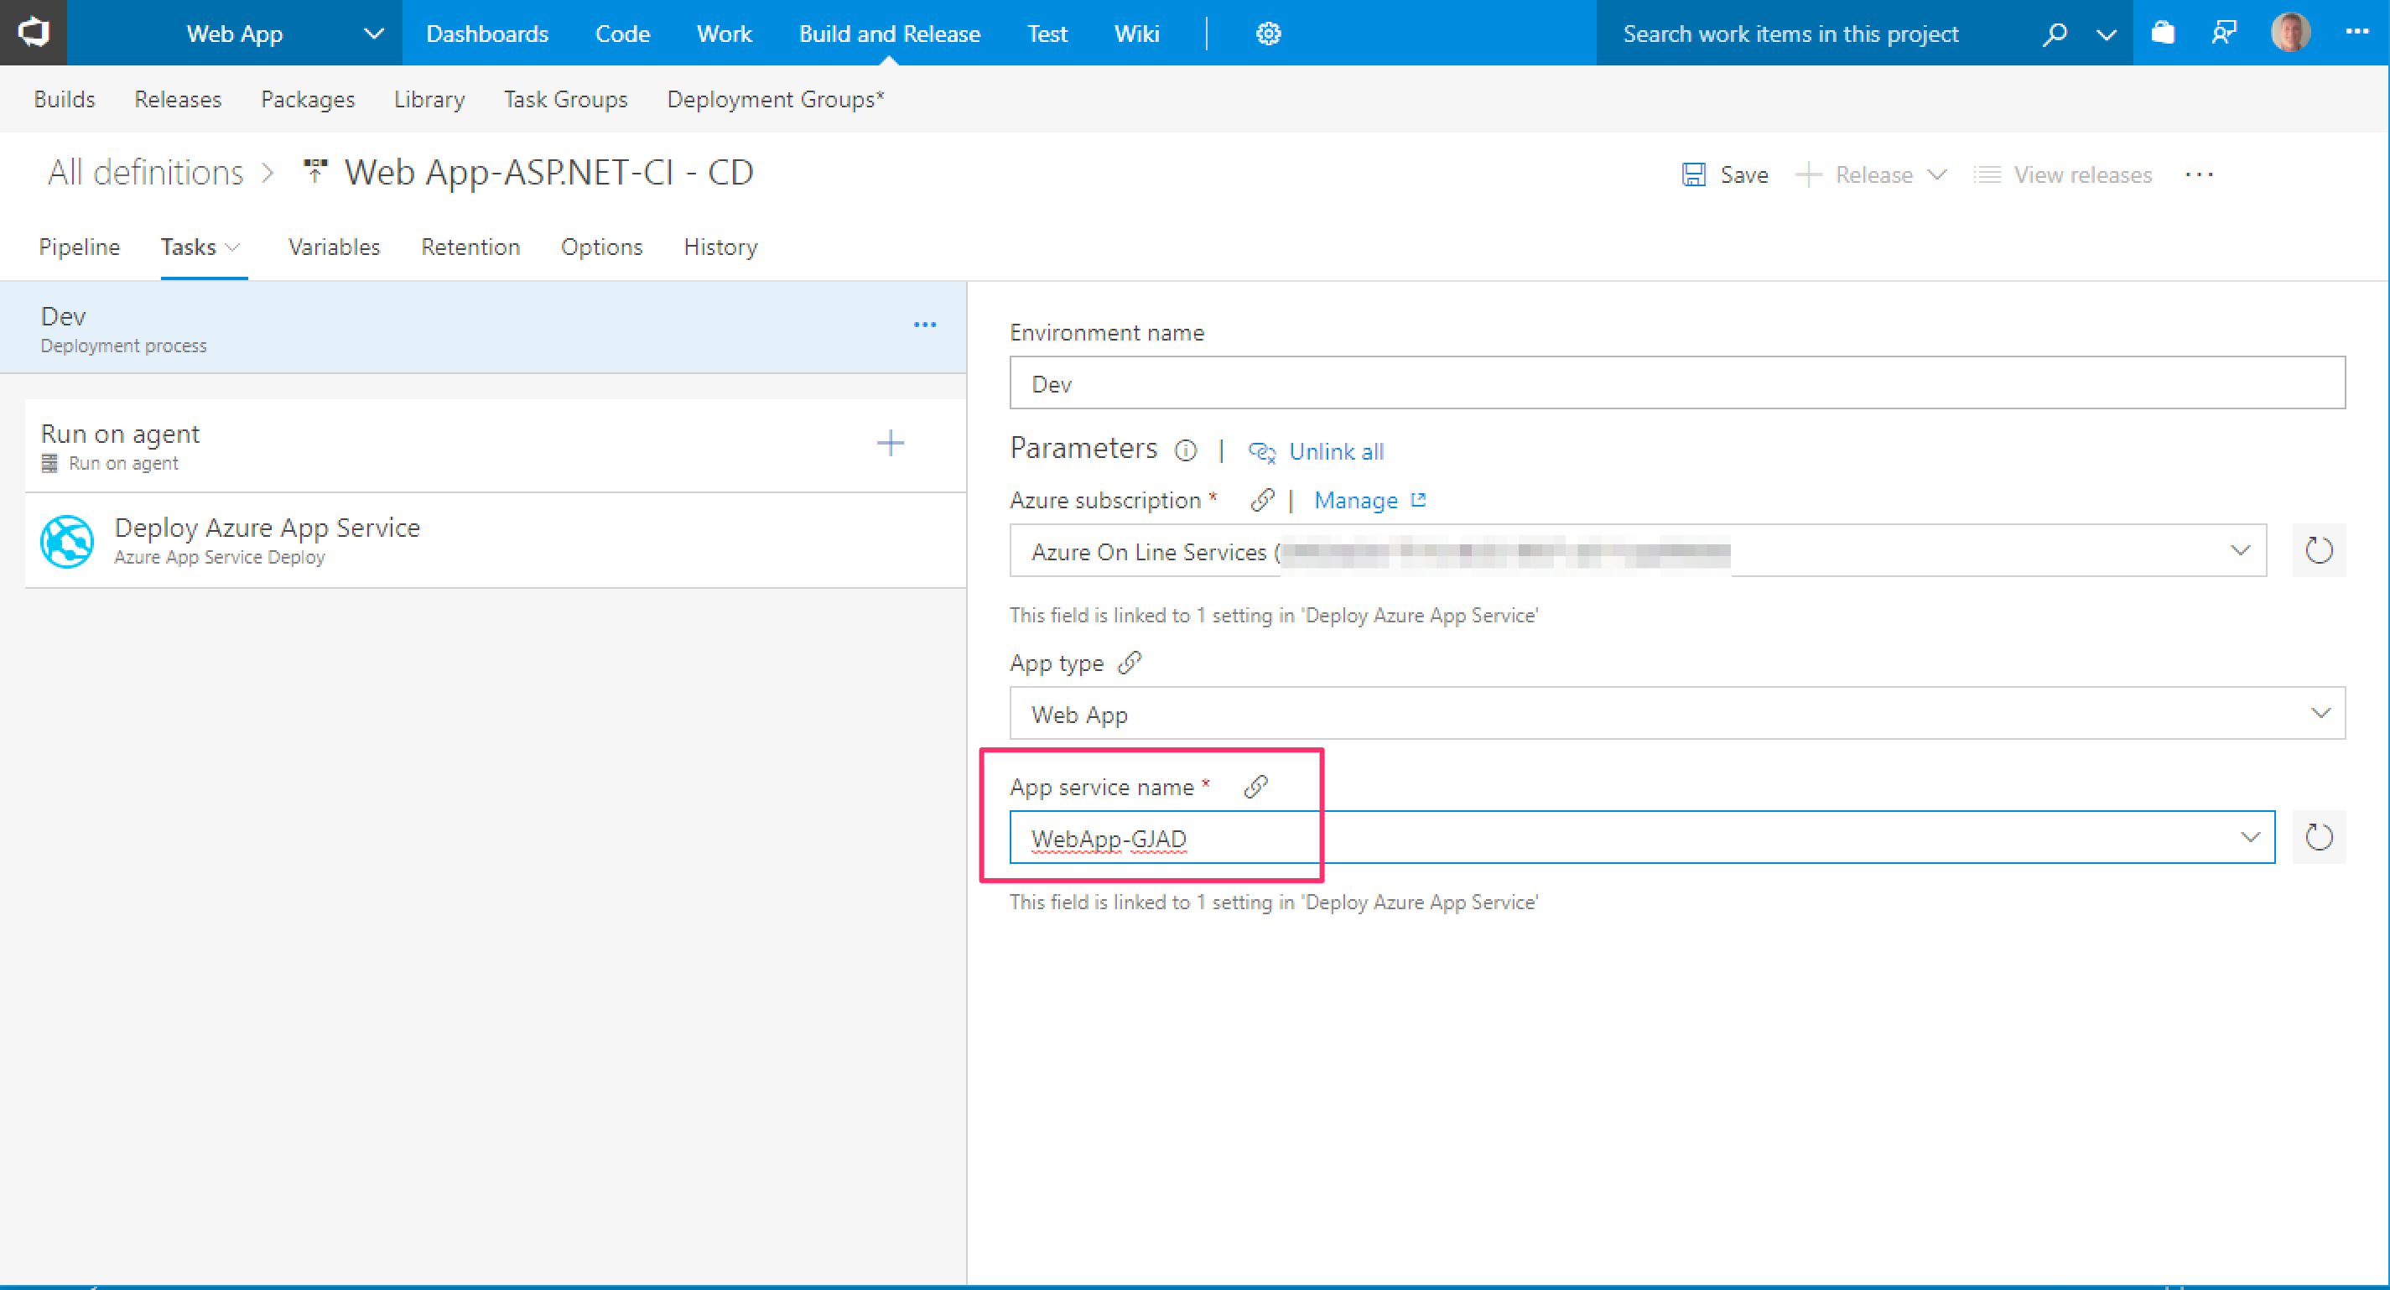Refresh the Azure subscription list
2390x1290 pixels.
(x=2318, y=550)
